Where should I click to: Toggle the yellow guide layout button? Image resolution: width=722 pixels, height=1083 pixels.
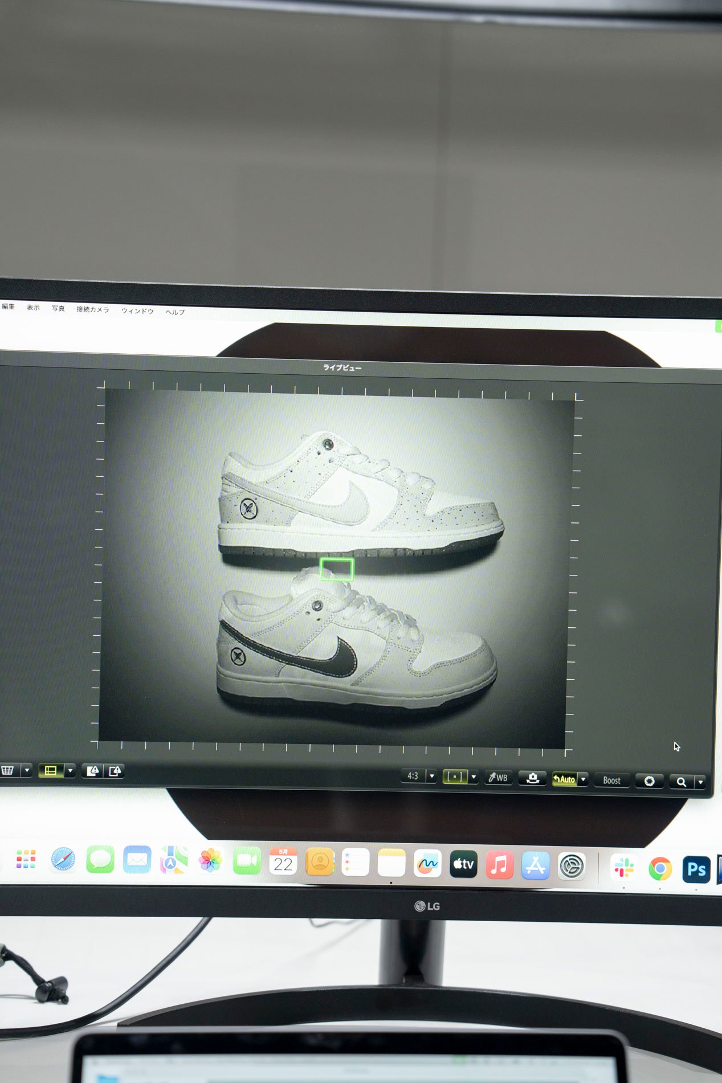click(51, 771)
